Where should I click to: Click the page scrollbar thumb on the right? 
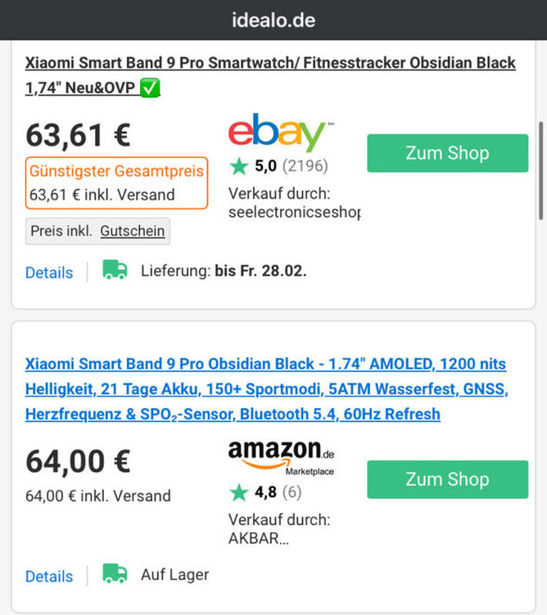click(x=541, y=171)
